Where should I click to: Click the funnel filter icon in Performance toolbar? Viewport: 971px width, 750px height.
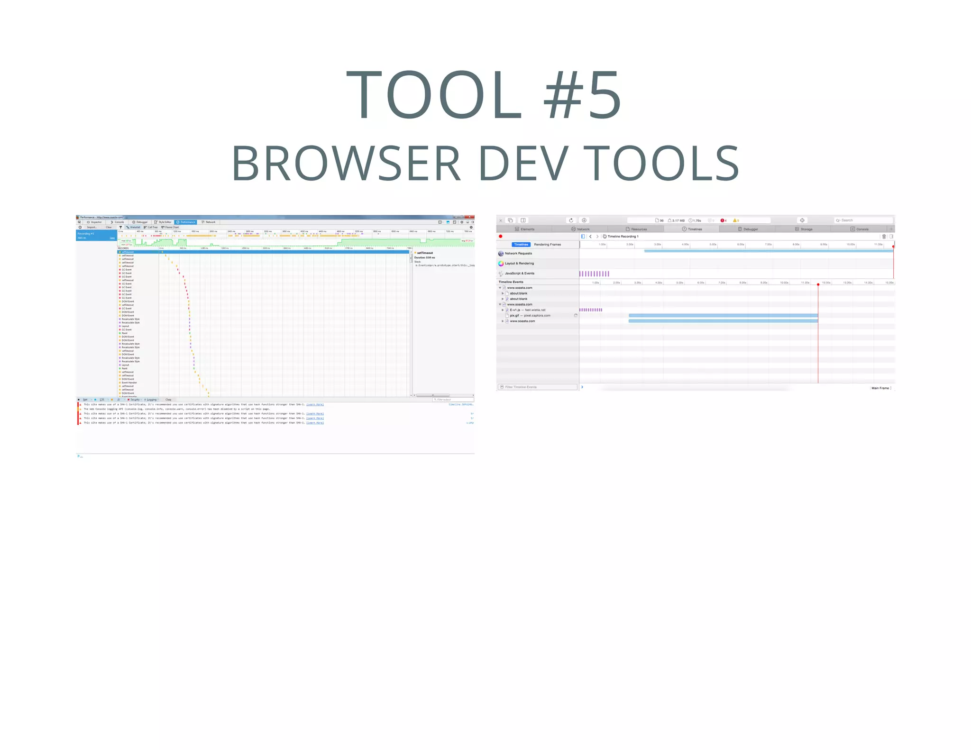coord(120,227)
